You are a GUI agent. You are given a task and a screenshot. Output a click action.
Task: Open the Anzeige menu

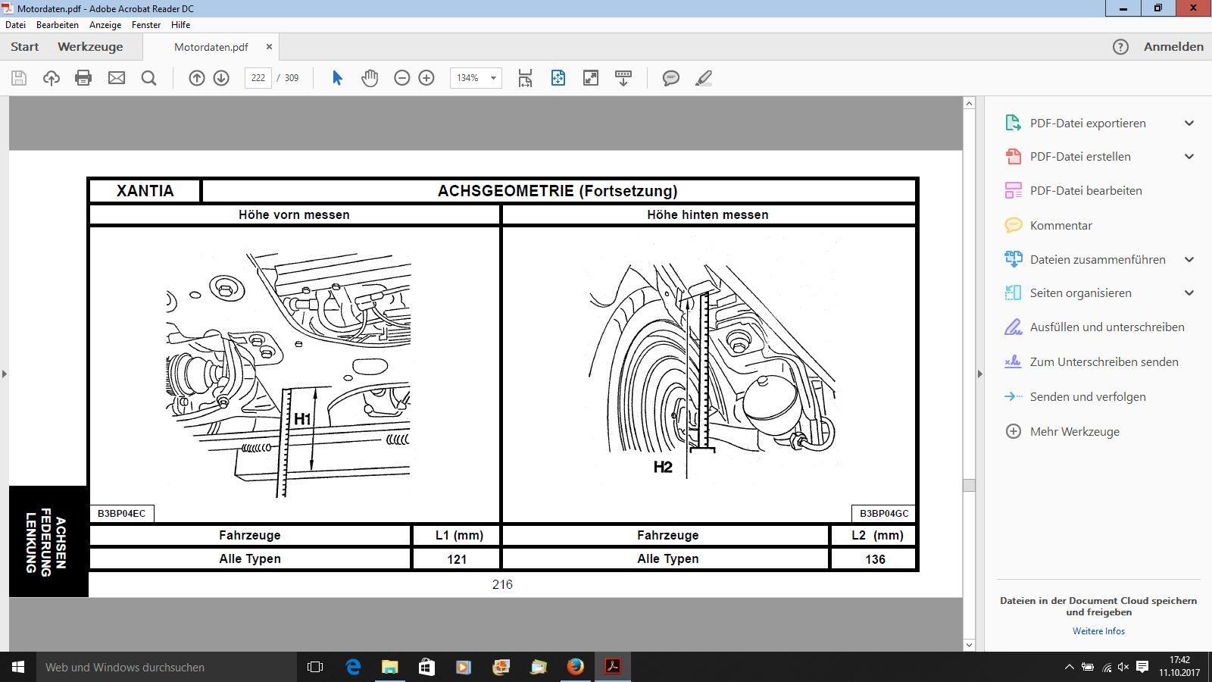point(105,25)
